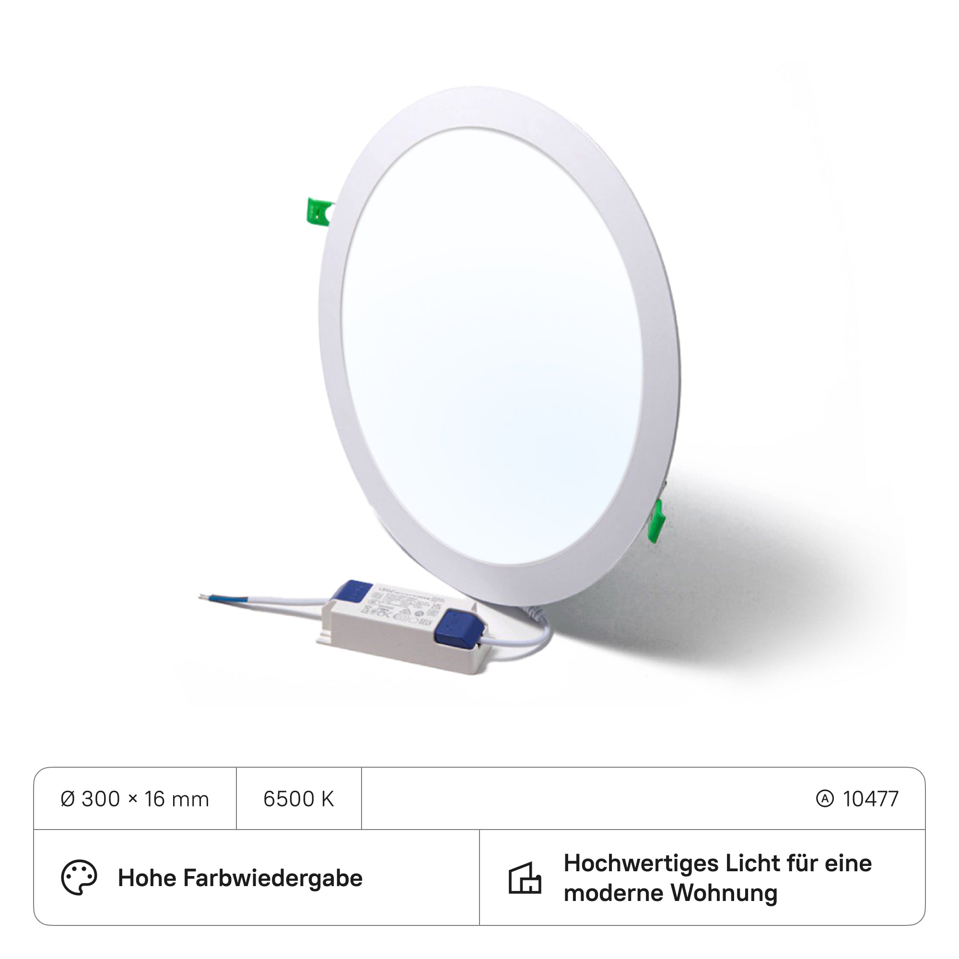Image resolution: width=959 pixels, height=959 pixels.
Task: Click the empty middle cell of spec table
Action: [586, 799]
